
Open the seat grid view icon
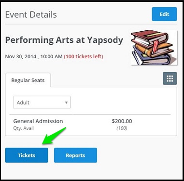pos(170,78)
